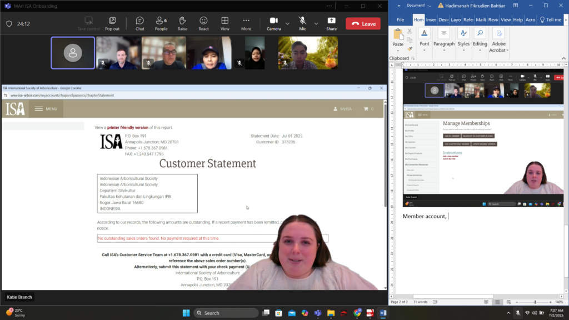
Task: Switch to the View tab in Word
Action: 506,19
